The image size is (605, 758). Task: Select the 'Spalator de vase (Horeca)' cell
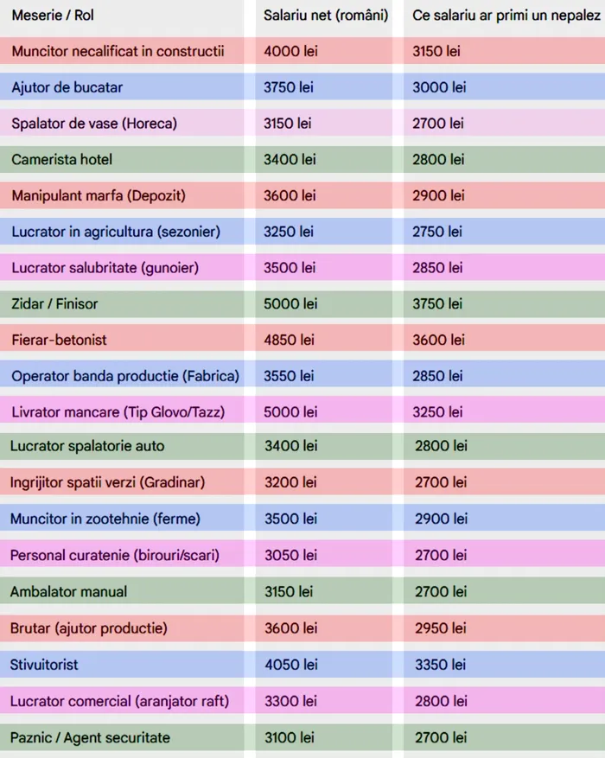pos(94,124)
